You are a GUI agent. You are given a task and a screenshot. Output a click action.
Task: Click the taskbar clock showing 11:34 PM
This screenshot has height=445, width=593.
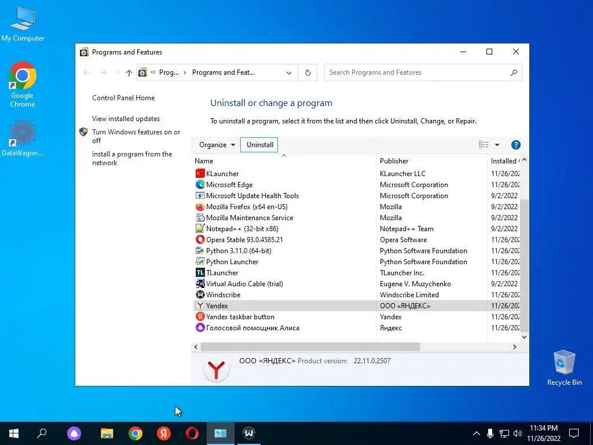point(544,433)
